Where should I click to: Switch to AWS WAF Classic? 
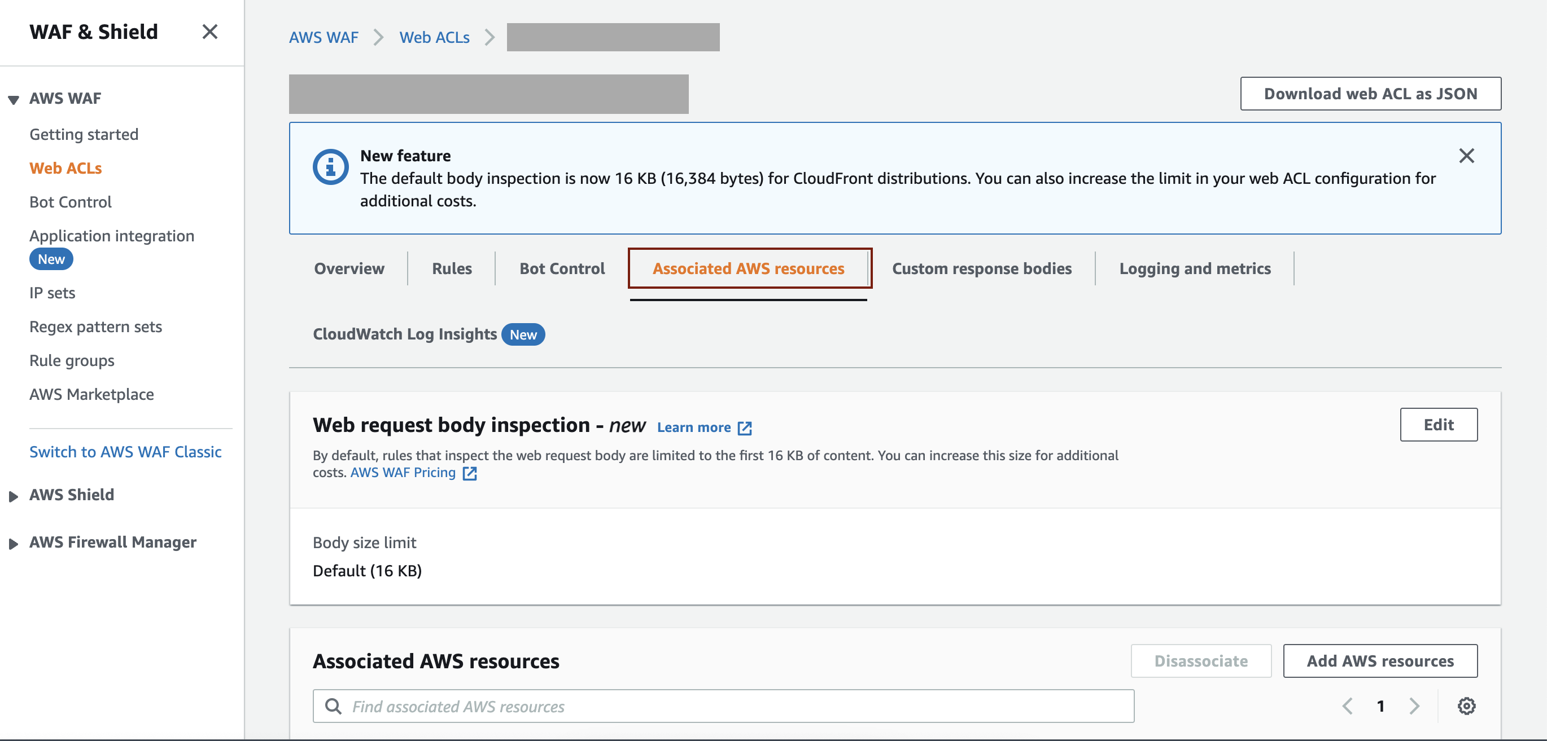pyautogui.click(x=125, y=452)
